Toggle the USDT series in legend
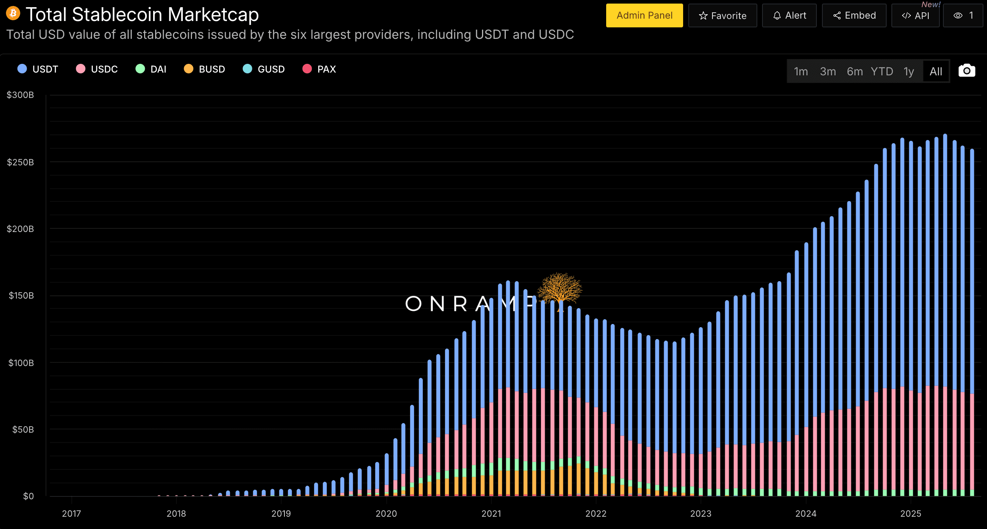This screenshot has height=529, width=987. point(38,69)
